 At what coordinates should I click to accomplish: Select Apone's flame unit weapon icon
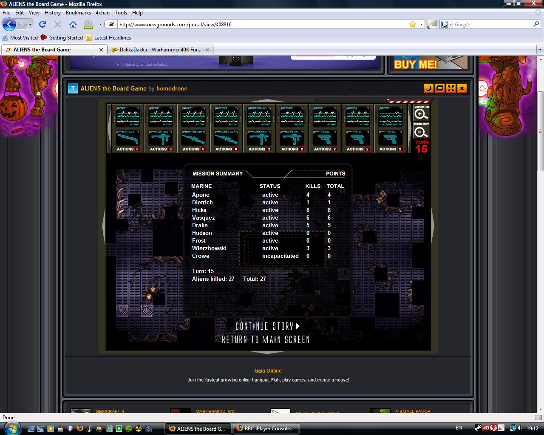(x=161, y=138)
